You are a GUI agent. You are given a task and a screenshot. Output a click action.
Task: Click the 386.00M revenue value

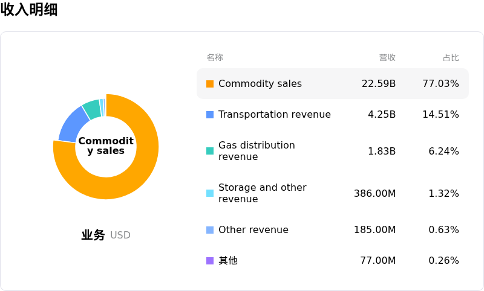(x=374, y=193)
